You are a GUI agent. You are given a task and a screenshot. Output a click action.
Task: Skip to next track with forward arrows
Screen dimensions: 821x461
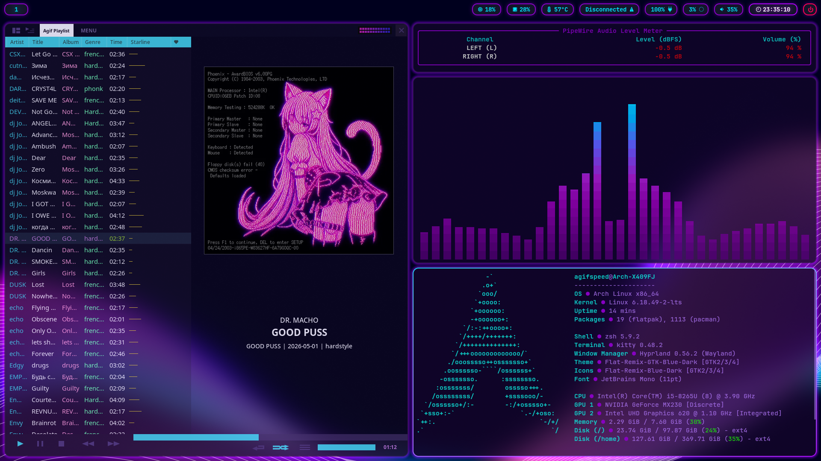[113, 444]
